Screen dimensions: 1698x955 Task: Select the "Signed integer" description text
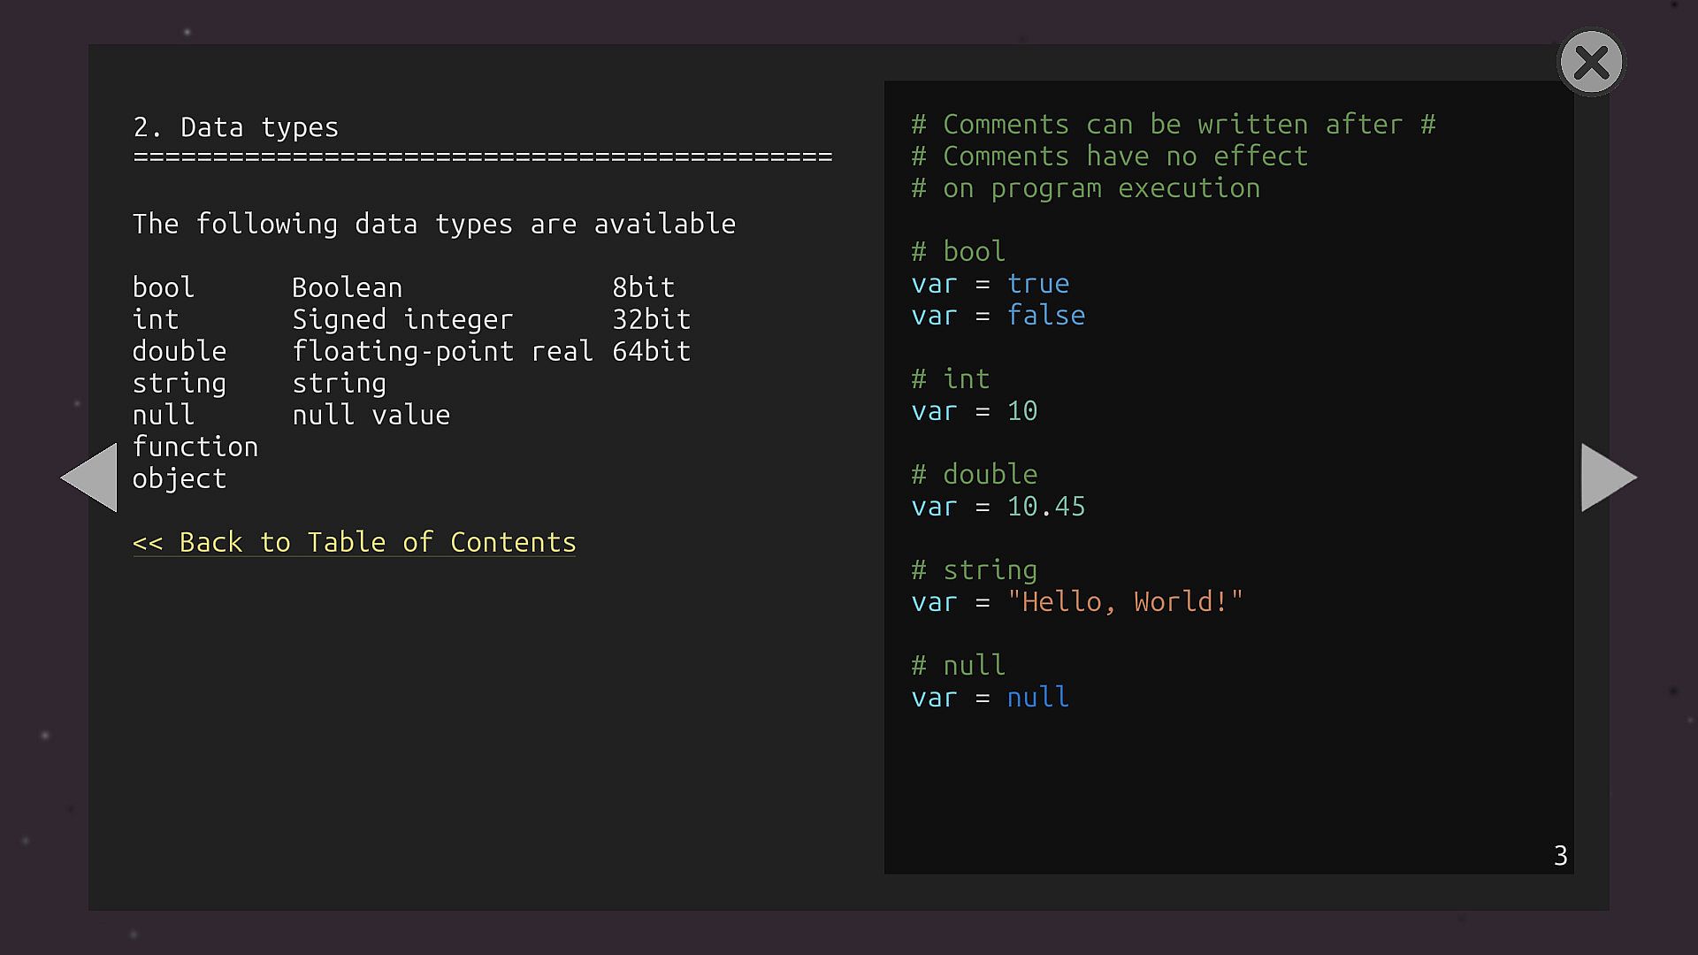[x=402, y=319]
